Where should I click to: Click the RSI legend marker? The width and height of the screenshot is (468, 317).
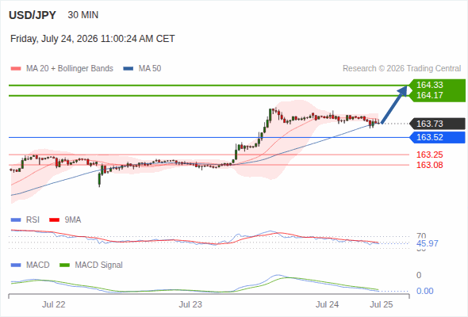coord(16,220)
